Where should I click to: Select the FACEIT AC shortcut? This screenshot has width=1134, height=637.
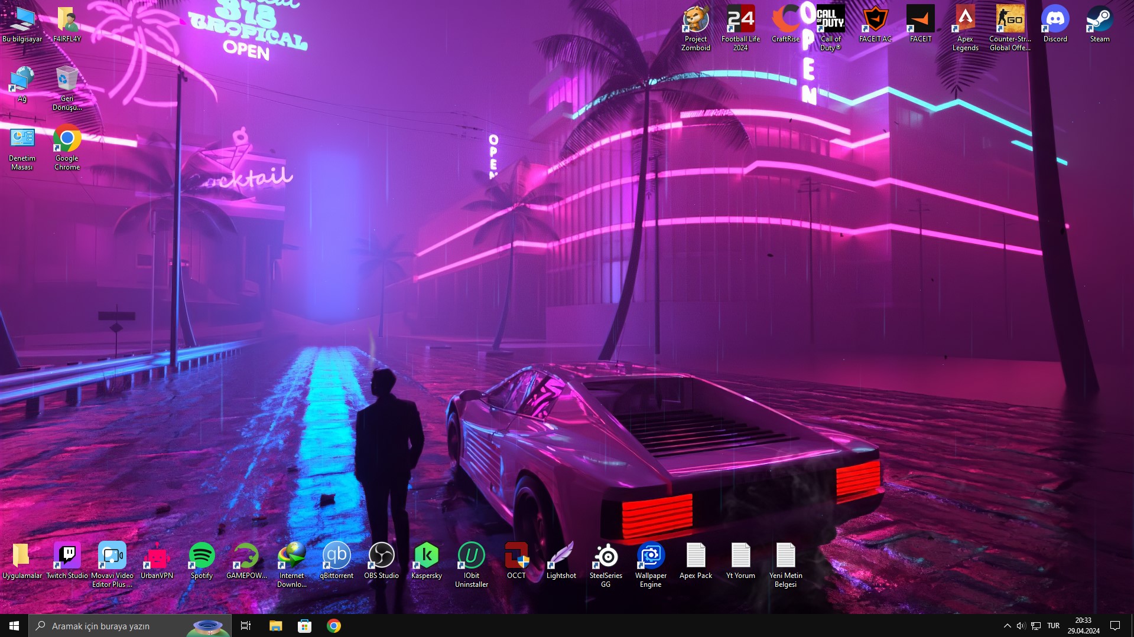pyautogui.click(x=876, y=25)
